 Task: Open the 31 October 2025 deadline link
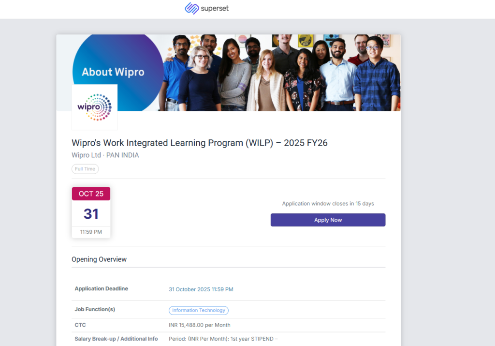pyautogui.click(x=201, y=289)
